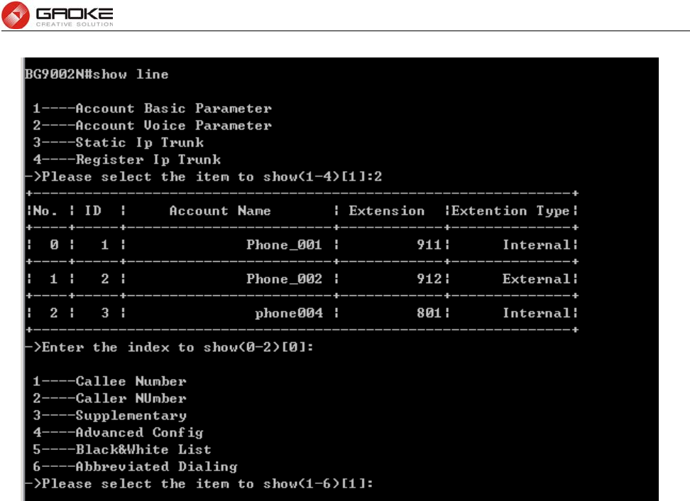Click the 'BG9002N#show line' command text

(x=97, y=75)
